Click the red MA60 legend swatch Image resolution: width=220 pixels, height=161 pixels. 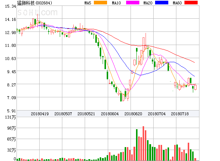191,3
